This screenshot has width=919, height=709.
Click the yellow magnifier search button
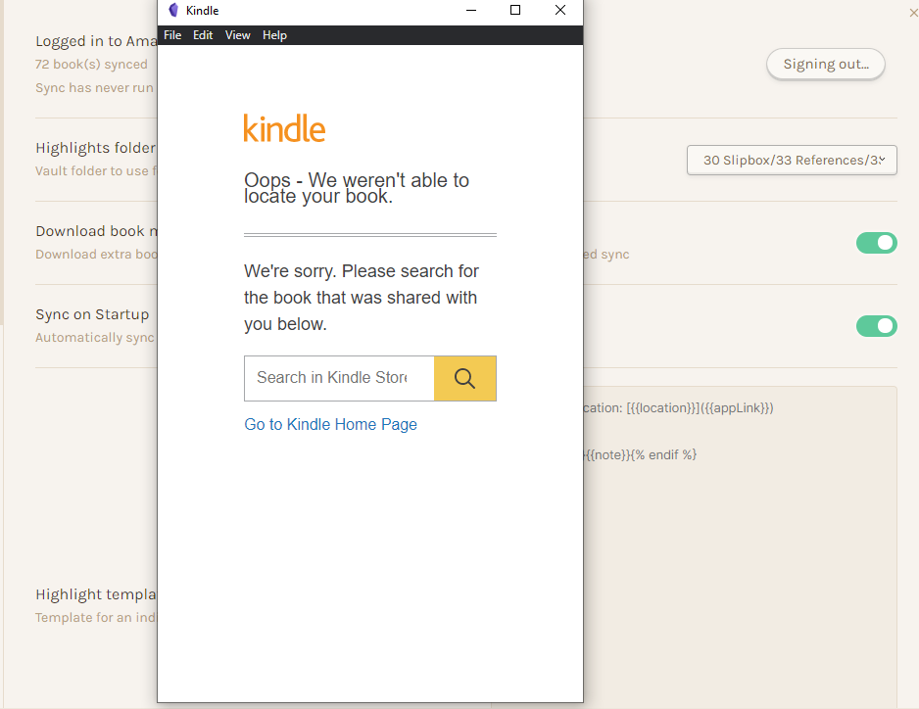[464, 379]
